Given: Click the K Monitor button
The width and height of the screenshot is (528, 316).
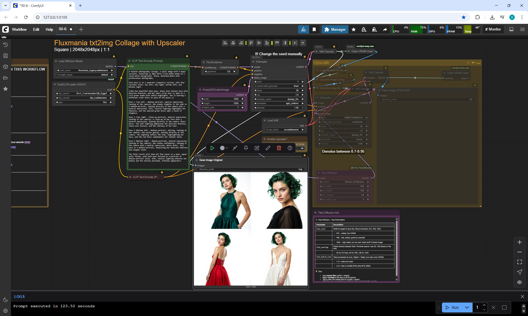Looking at the screenshot, I should tap(493, 29).
